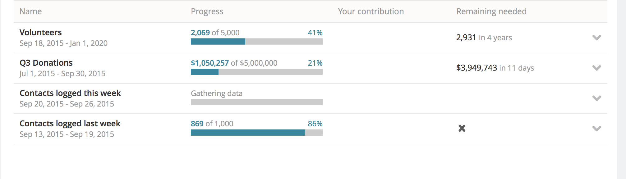Expand Contacts logged last week chevron

point(596,129)
